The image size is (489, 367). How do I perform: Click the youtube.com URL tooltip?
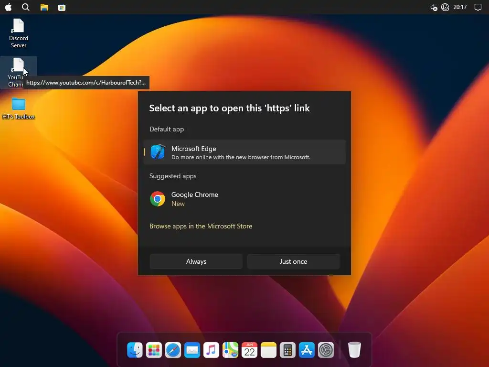tap(86, 83)
